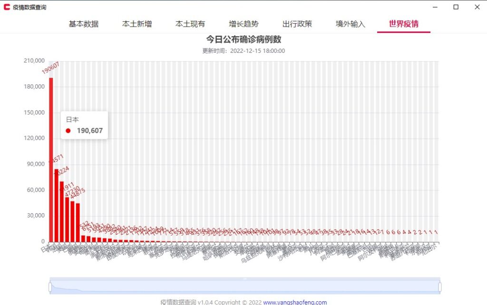
Task: Click the 日本 tooltip heading
Action: (72, 119)
